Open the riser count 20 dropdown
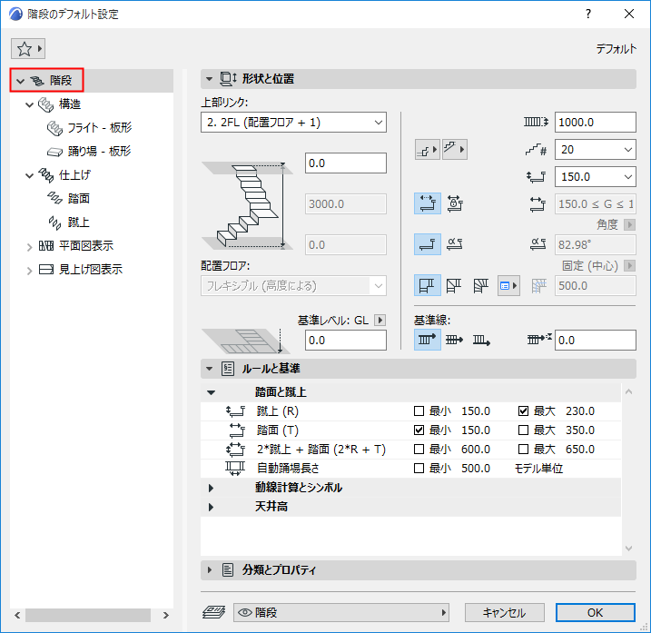 coord(595,150)
